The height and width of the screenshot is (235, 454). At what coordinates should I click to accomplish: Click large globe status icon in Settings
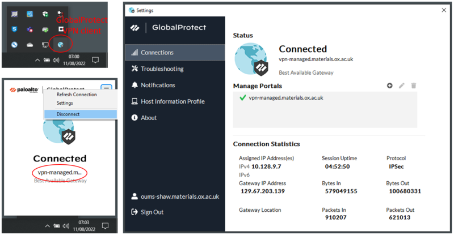coord(251,59)
